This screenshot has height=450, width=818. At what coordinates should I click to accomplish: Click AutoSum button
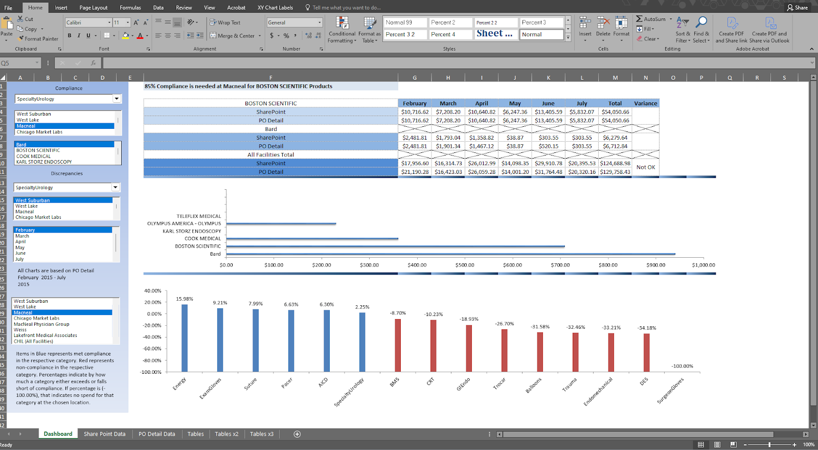651,19
